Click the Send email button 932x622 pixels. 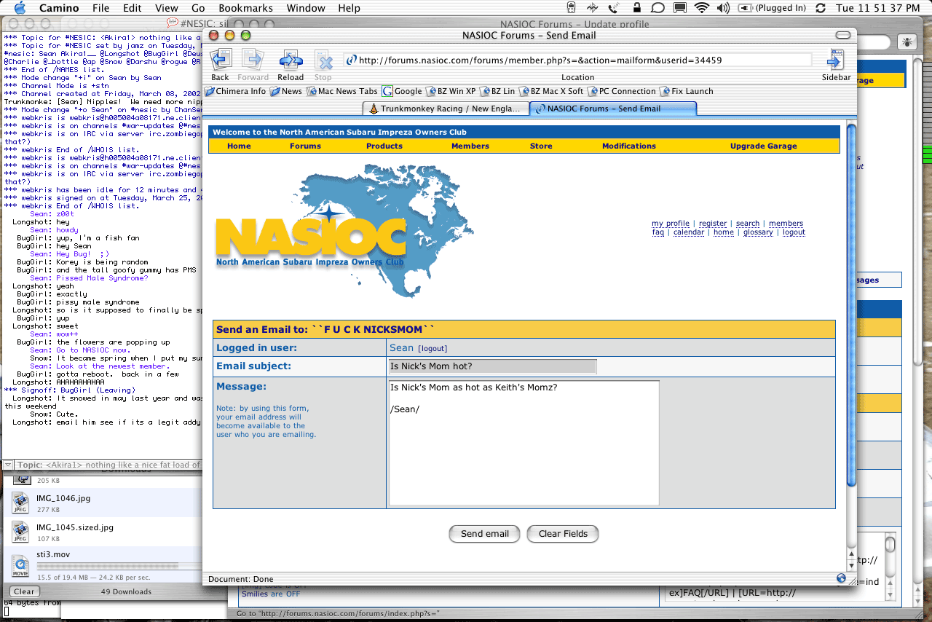485,534
